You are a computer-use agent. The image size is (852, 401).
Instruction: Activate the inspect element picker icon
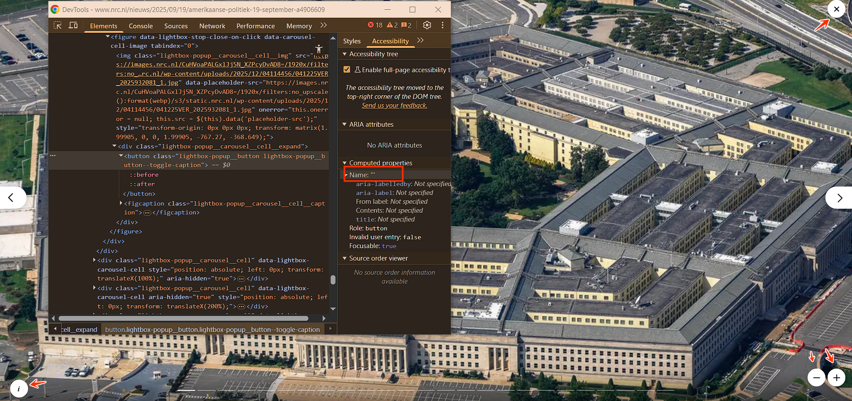(x=58, y=25)
